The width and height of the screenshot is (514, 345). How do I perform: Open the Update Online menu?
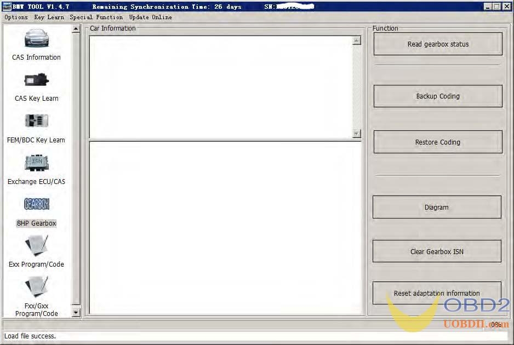click(150, 17)
